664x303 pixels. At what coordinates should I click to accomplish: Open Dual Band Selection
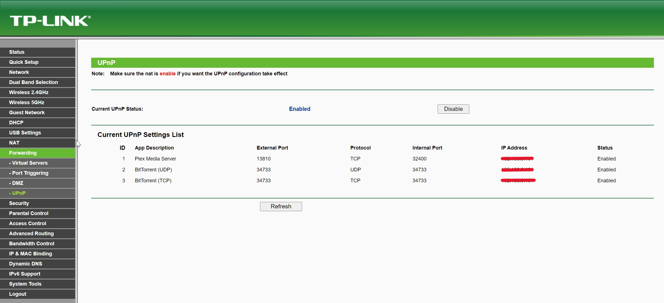point(38,82)
